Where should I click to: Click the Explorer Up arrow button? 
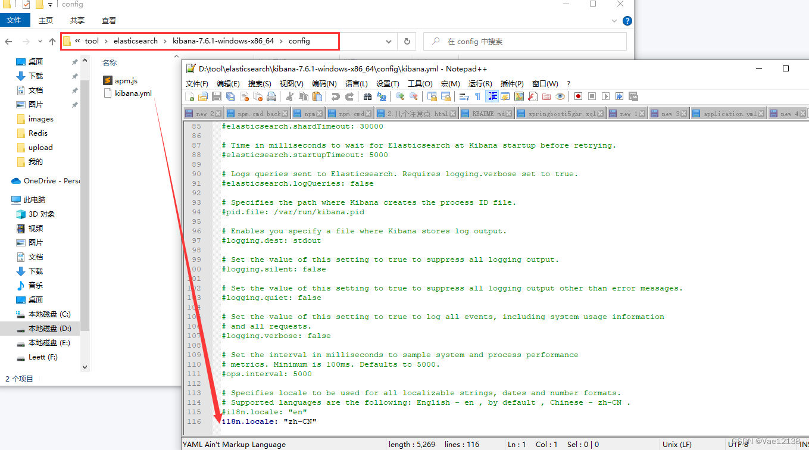[x=52, y=42]
